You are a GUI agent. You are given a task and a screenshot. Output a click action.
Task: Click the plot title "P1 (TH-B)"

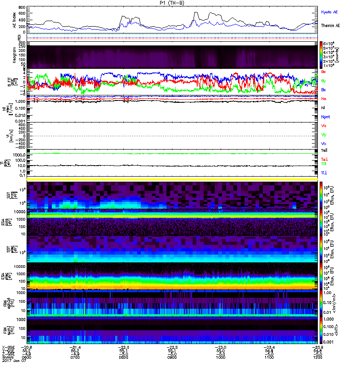tap(172, 3)
